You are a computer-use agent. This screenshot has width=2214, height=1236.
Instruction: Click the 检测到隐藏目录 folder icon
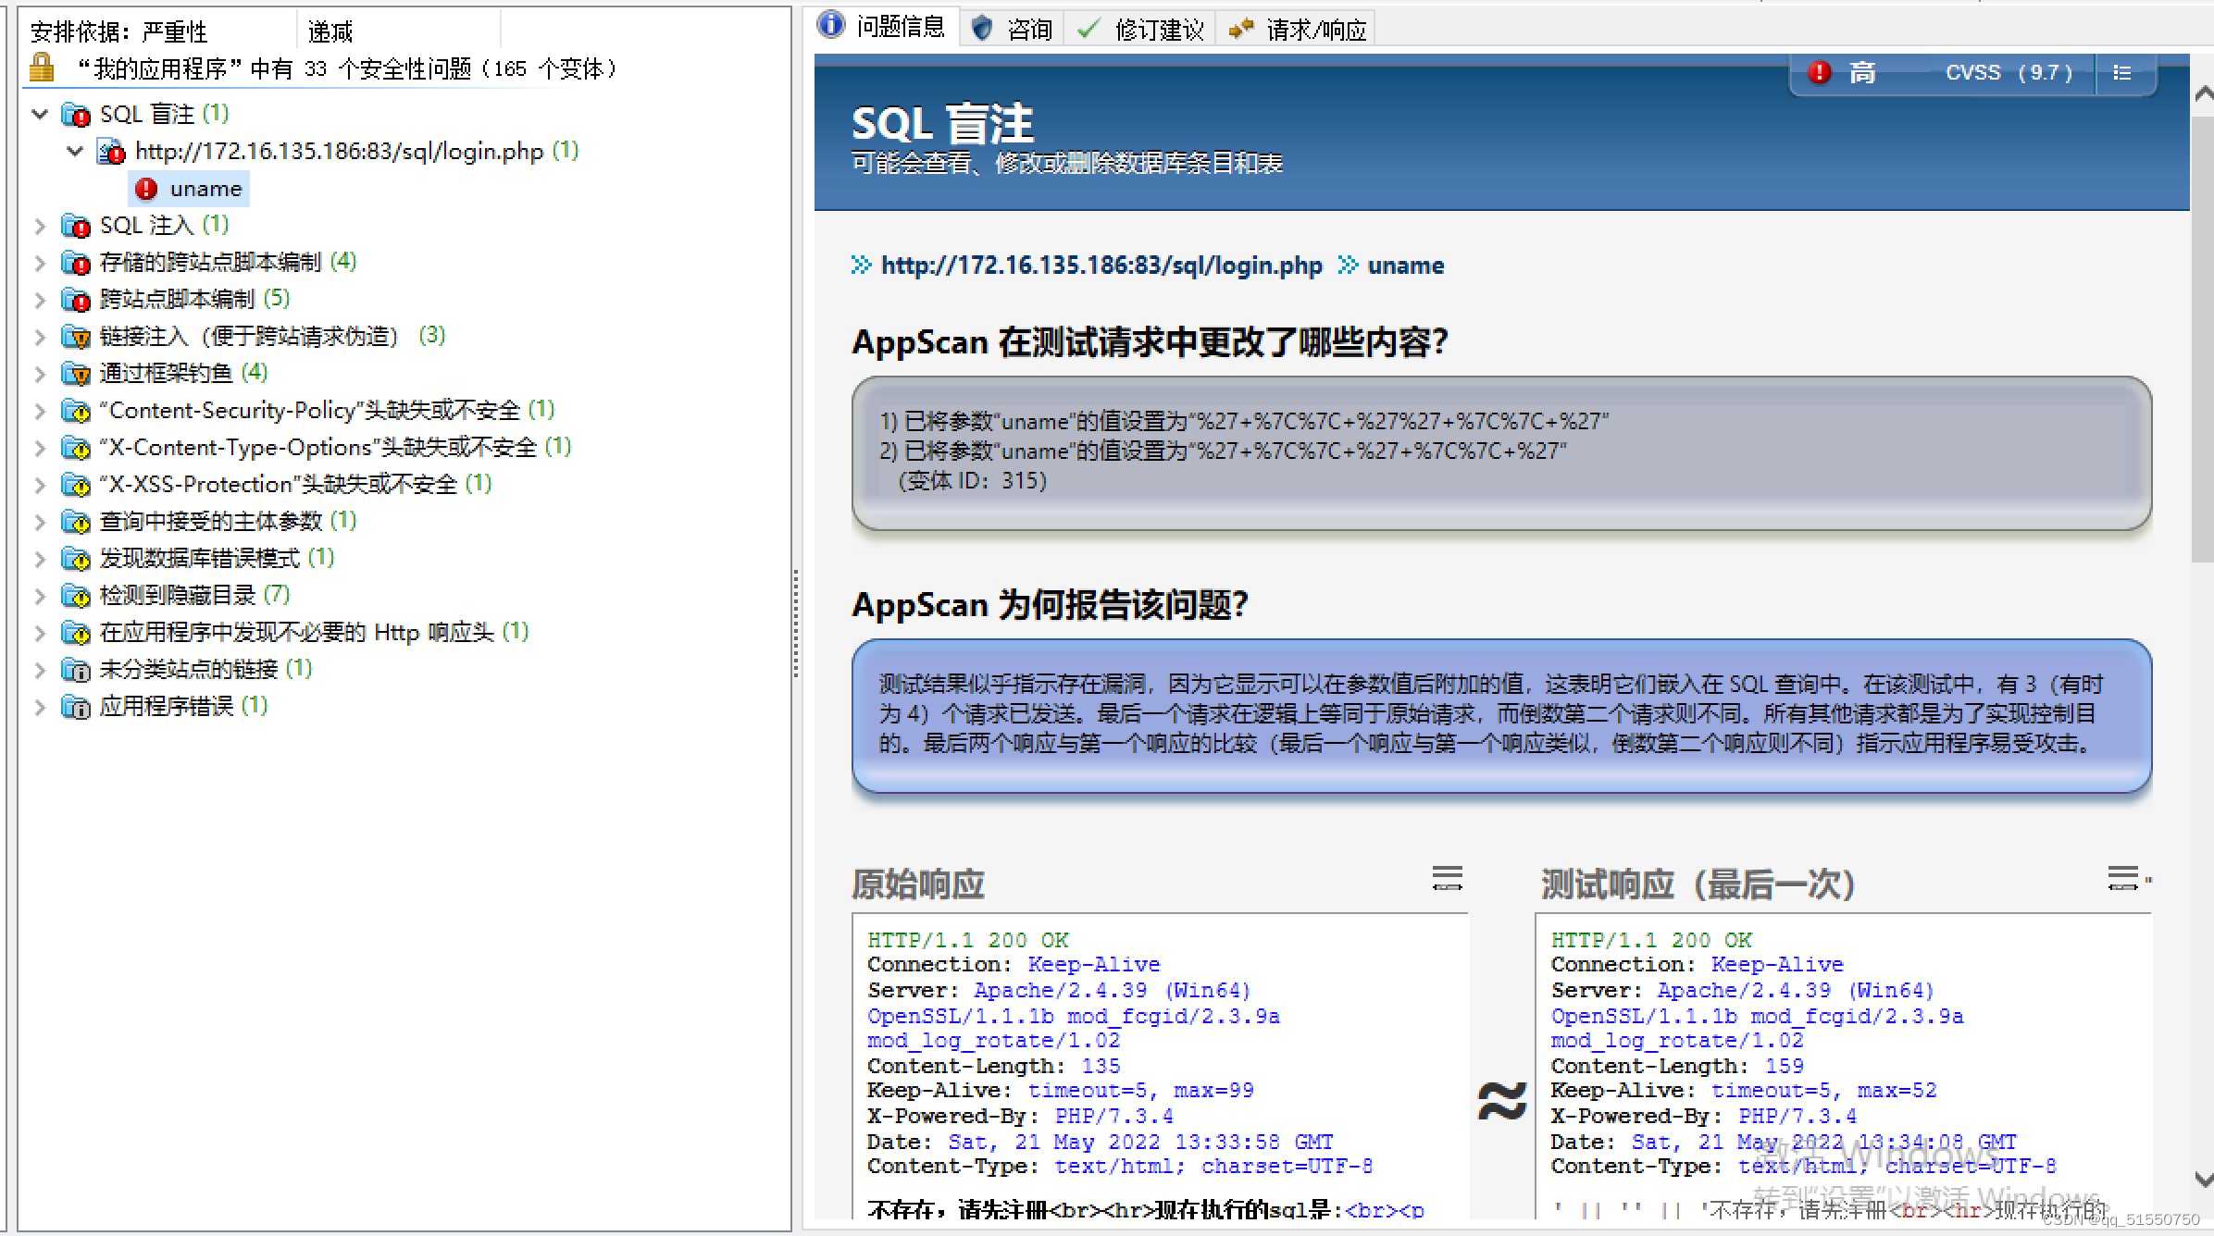75,596
